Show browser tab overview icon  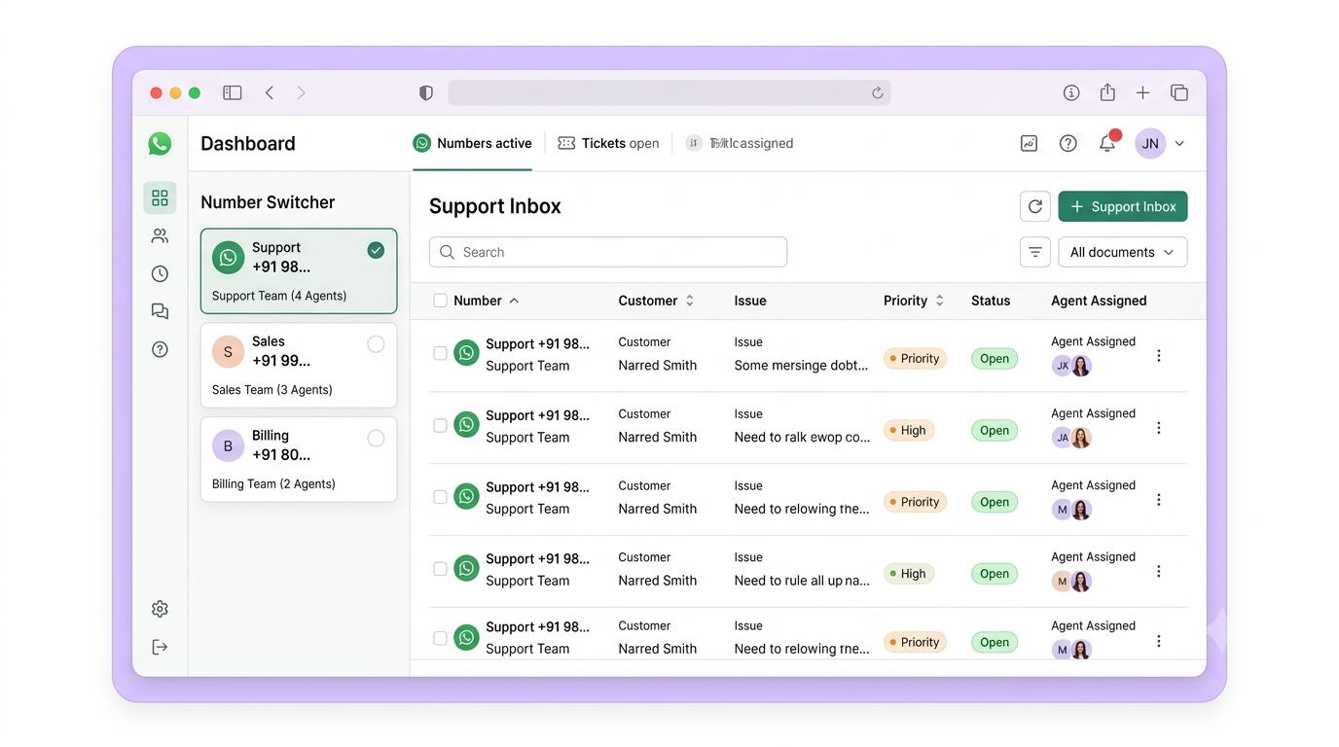[1178, 92]
